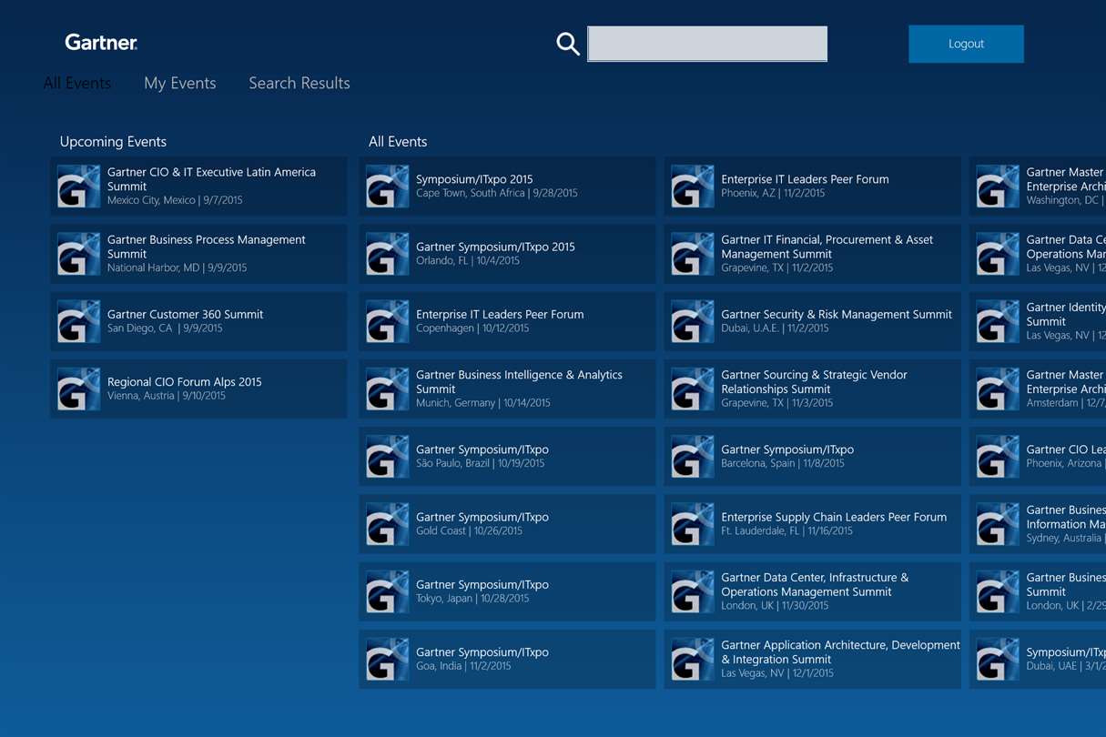
Task: Click the logo icon for Symposium/ITxpo 2015 Cape Town
Action: [x=388, y=187]
